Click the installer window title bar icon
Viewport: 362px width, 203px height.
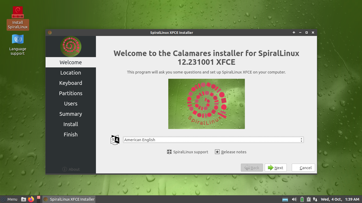tap(50, 33)
